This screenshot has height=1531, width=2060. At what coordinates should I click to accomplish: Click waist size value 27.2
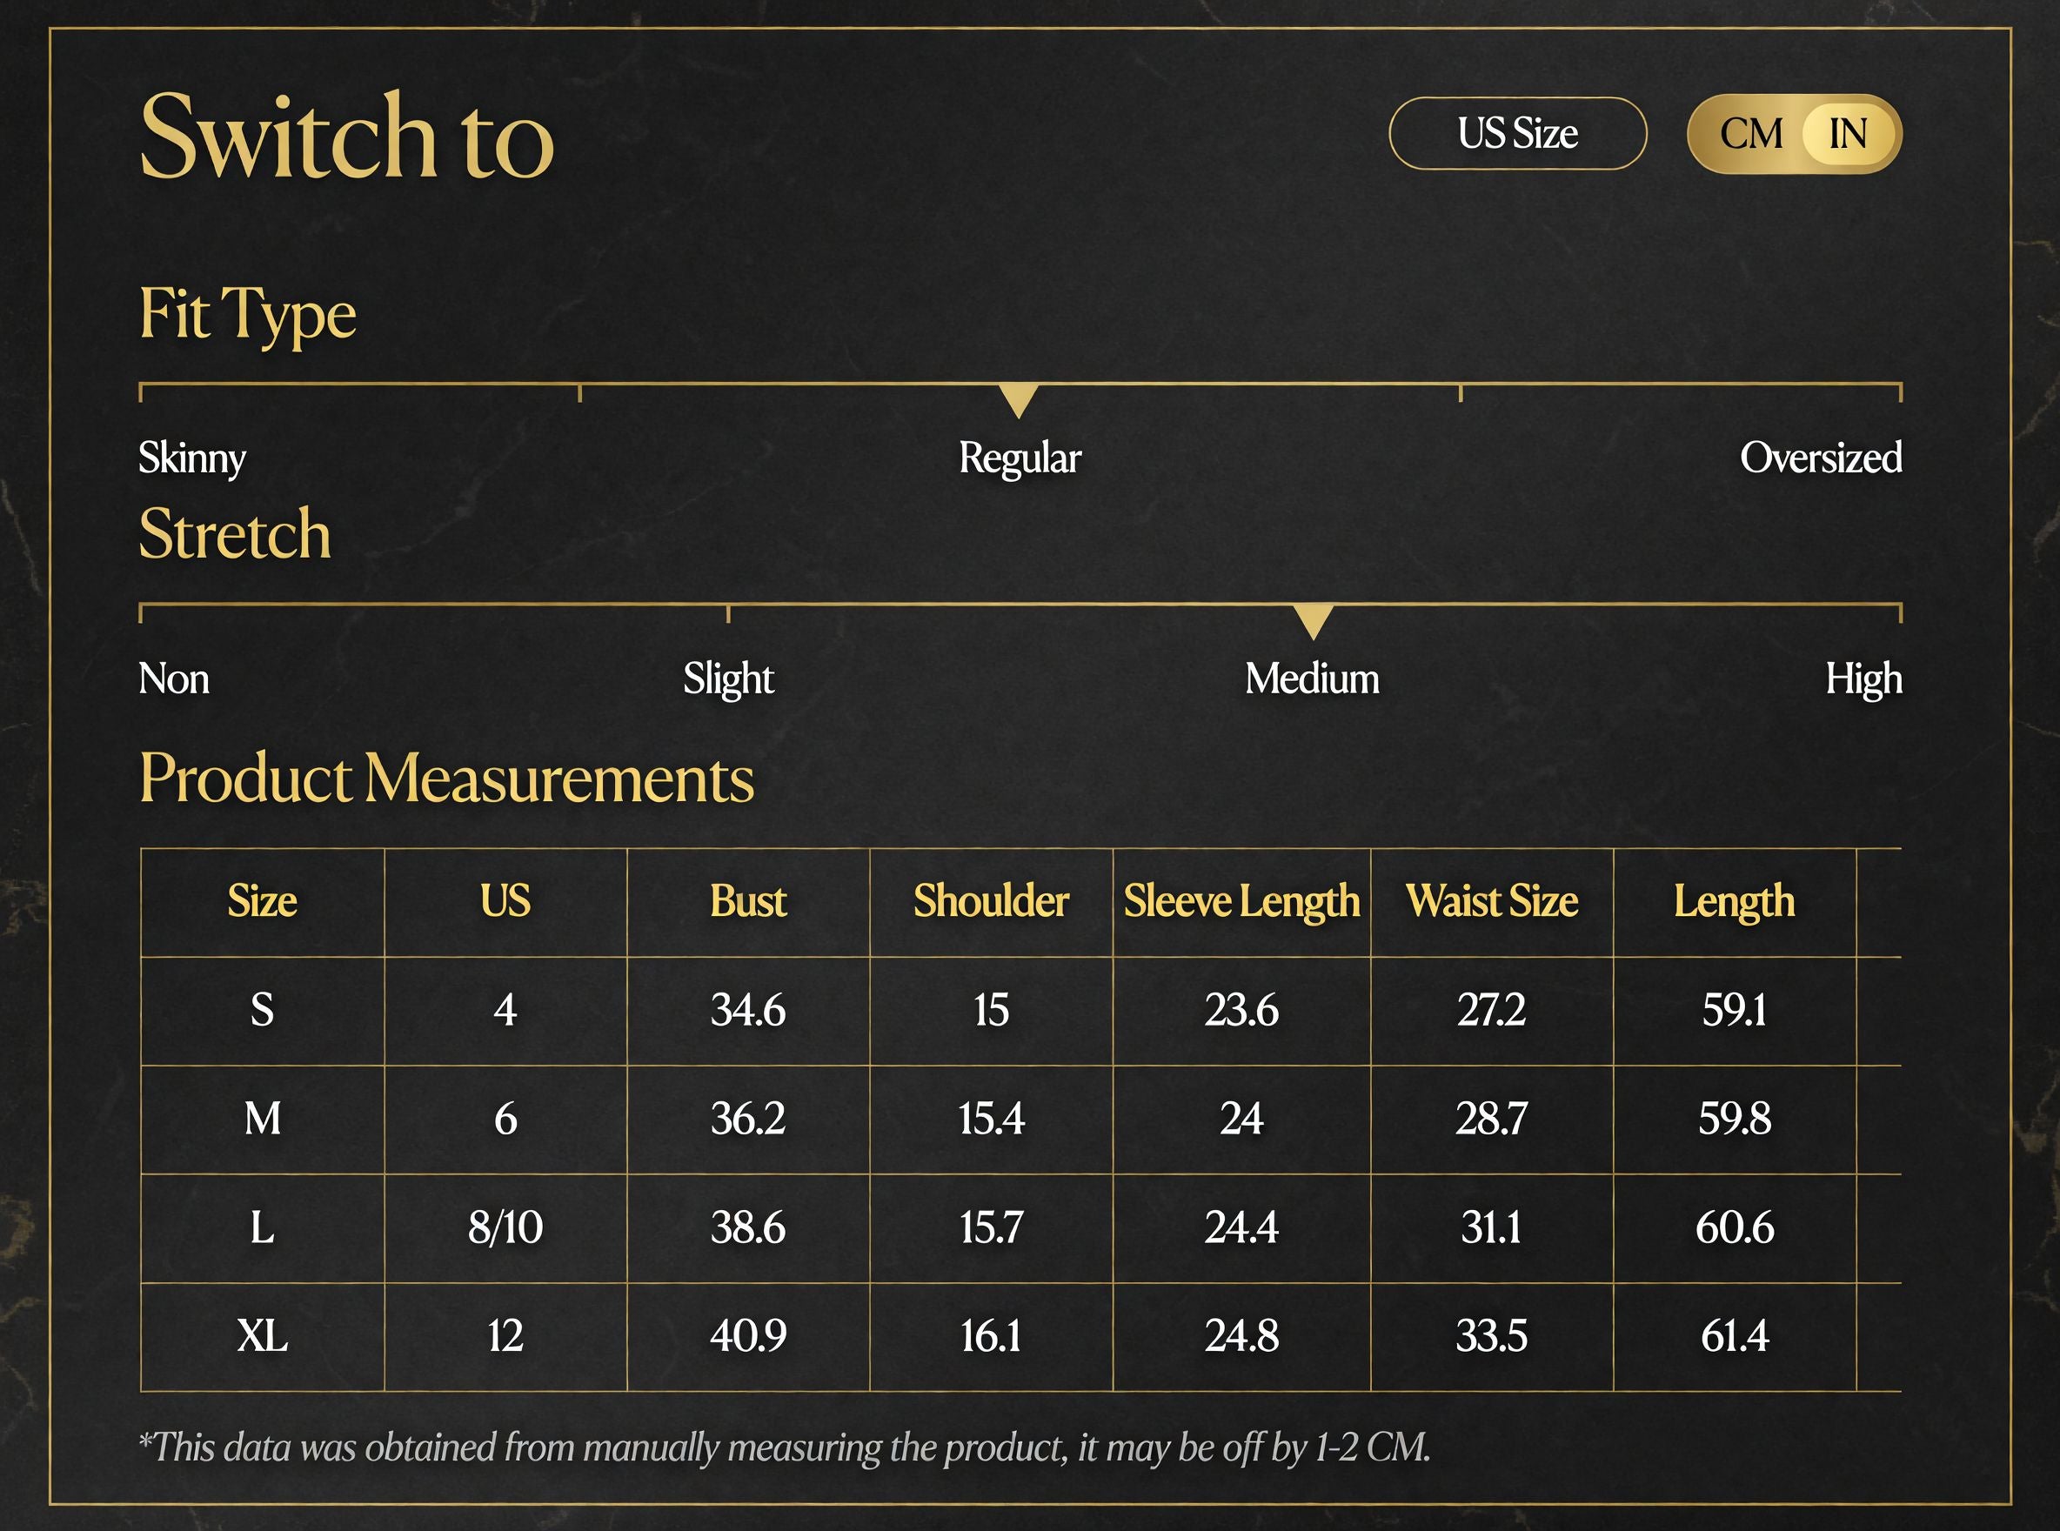tap(1492, 1010)
